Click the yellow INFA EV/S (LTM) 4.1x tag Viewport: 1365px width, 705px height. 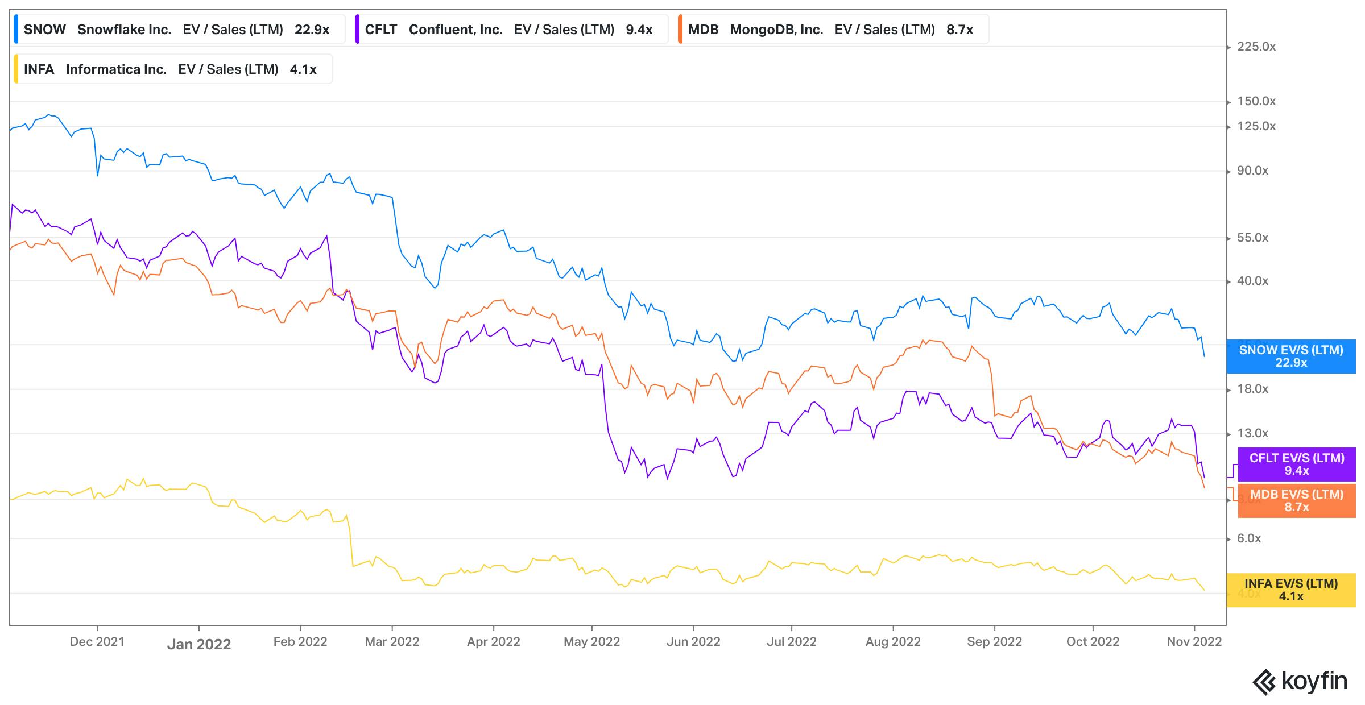click(1291, 590)
